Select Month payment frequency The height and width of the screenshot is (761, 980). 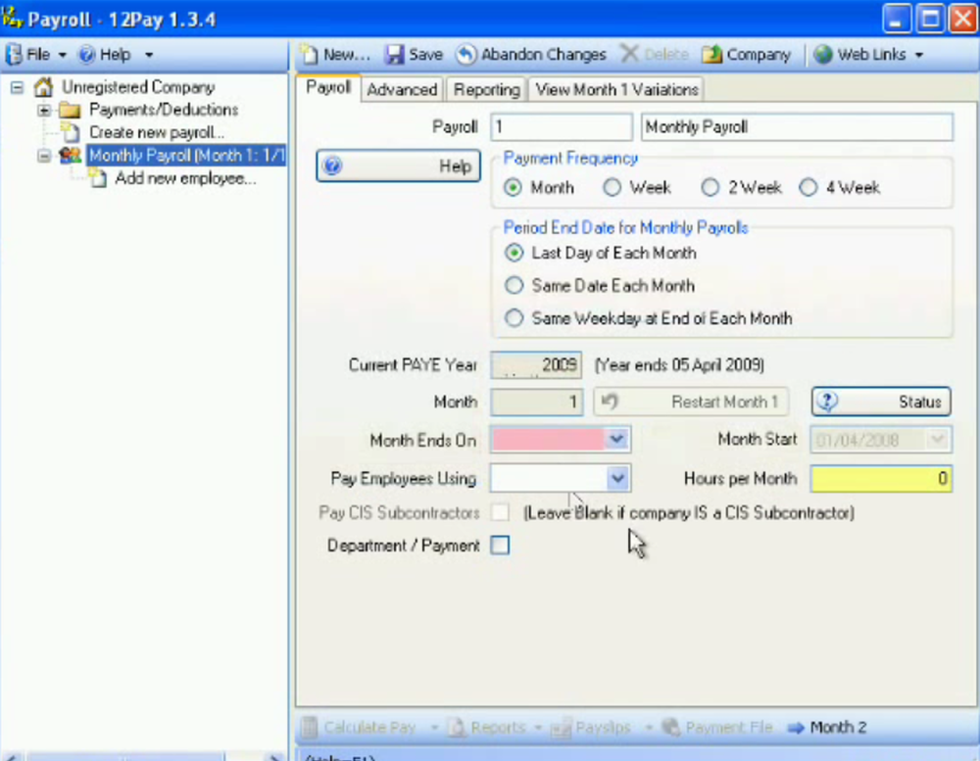(x=513, y=187)
